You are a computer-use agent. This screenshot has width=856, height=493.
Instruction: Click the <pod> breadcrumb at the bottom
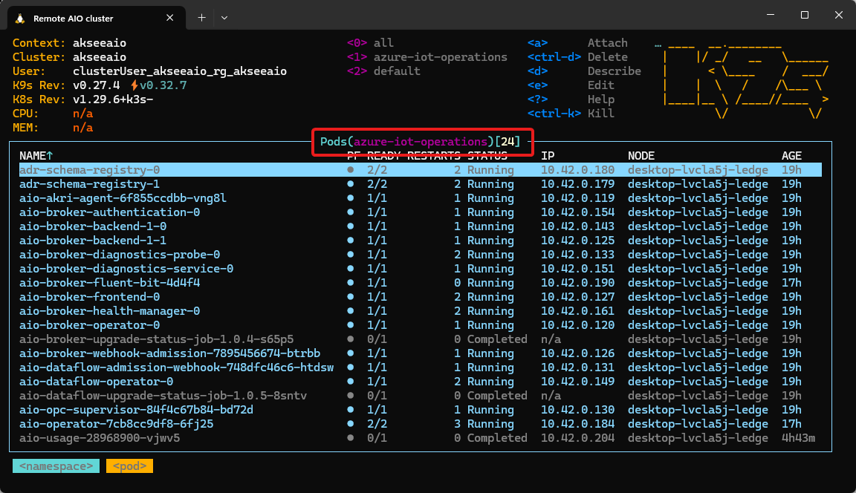click(x=129, y=466)
